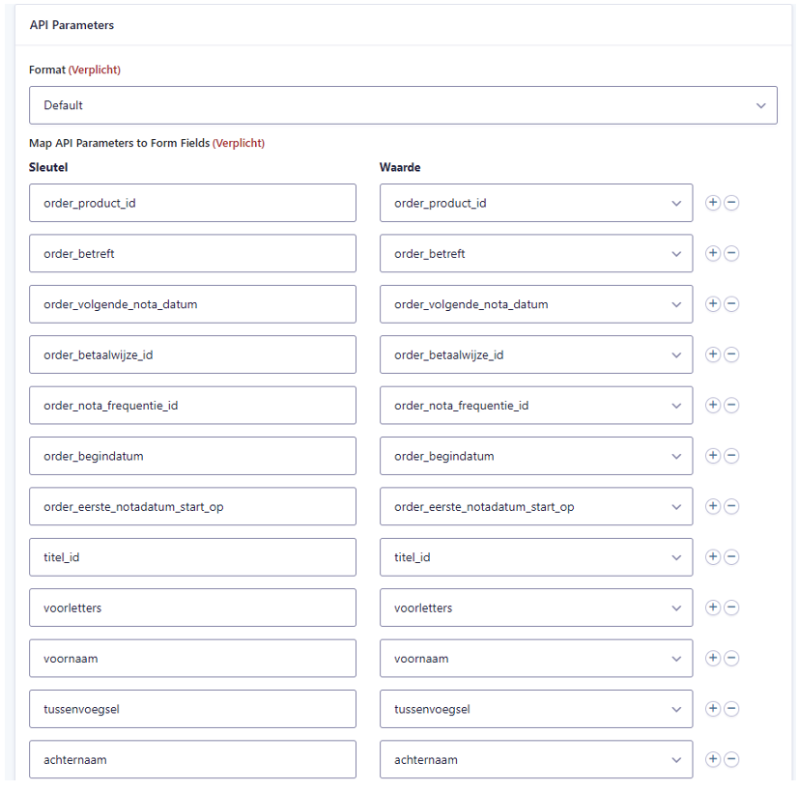Click the order_begindatum key input field

[192, 456]
